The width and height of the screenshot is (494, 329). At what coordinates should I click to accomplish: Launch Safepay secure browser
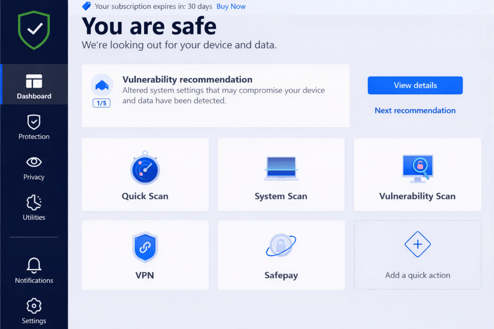(x=281, y=255)
